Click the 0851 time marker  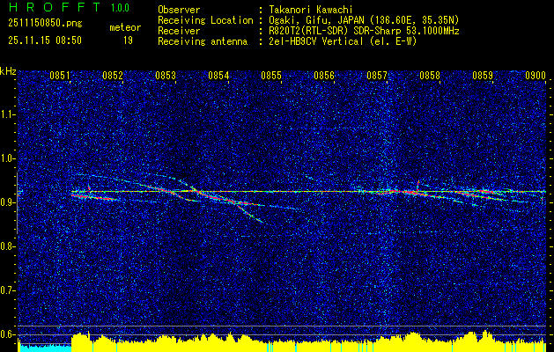click(x=59, y=76)
